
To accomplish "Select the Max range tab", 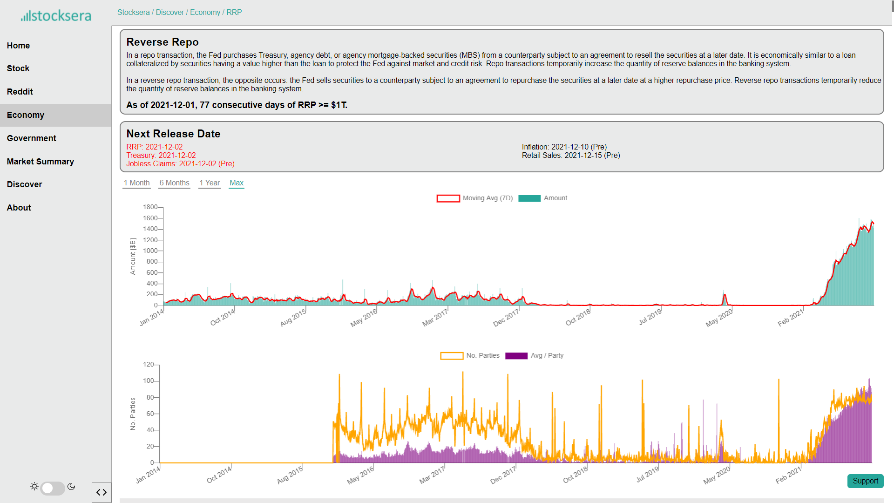I will click(x=237, y=183).
